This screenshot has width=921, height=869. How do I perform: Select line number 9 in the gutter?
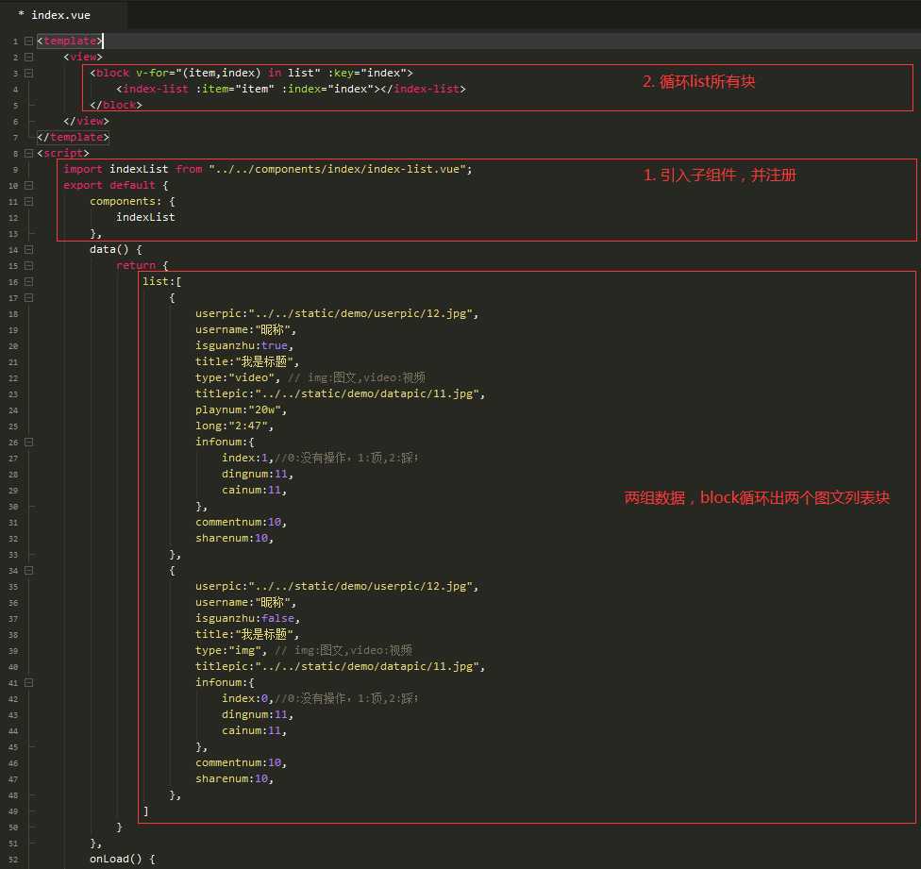(x=15, y=170)
